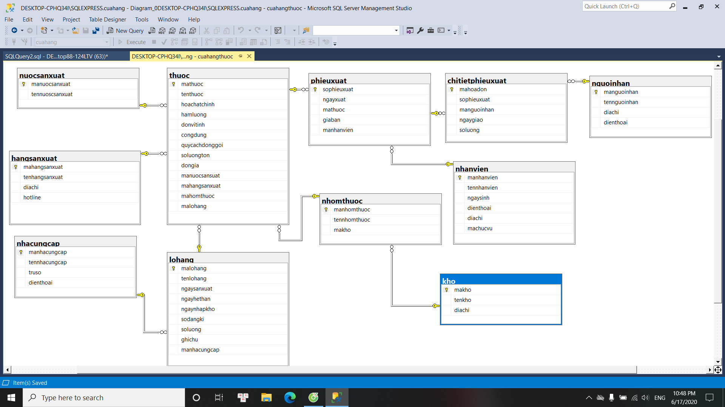Click the XMLA query icon
This screenshot has width=725, height=407.
coord(183,31)
